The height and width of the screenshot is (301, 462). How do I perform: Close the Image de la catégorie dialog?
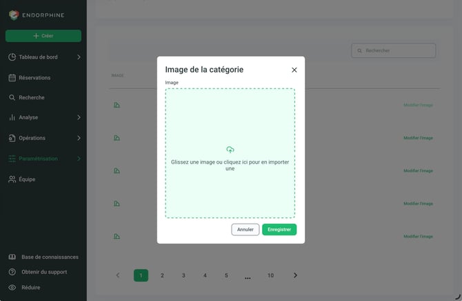point(294,70)
